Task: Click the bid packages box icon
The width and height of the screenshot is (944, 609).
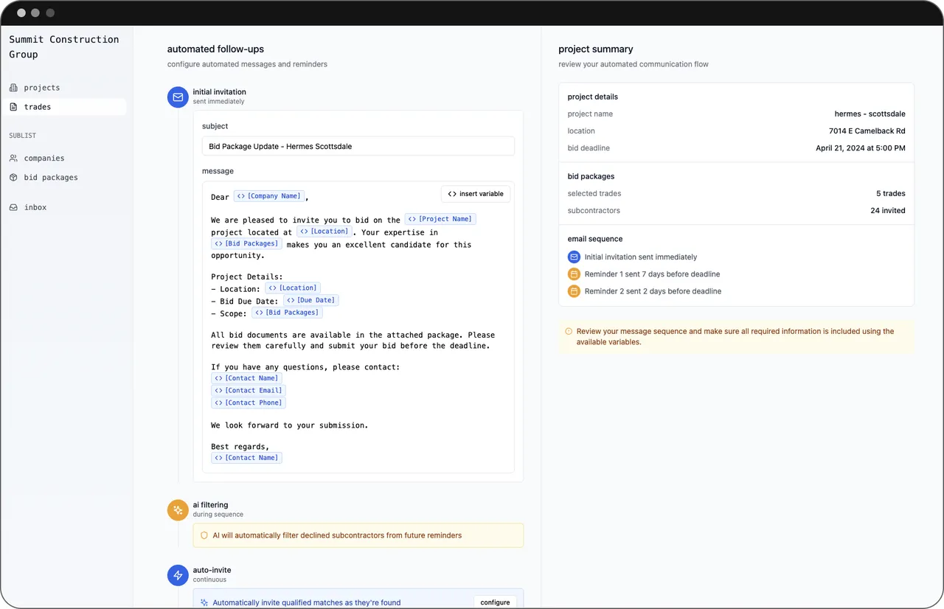Action: [x=13, y=178]
